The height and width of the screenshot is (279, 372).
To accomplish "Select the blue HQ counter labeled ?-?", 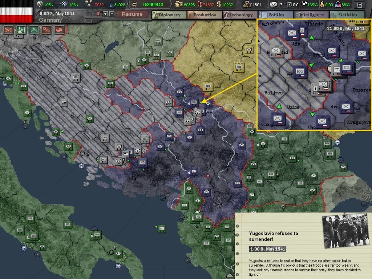I will 142,163.
